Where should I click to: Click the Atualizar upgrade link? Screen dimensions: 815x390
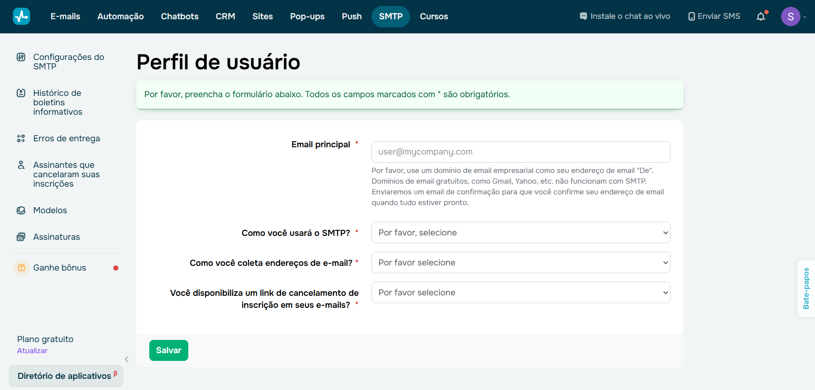(32, 350)
